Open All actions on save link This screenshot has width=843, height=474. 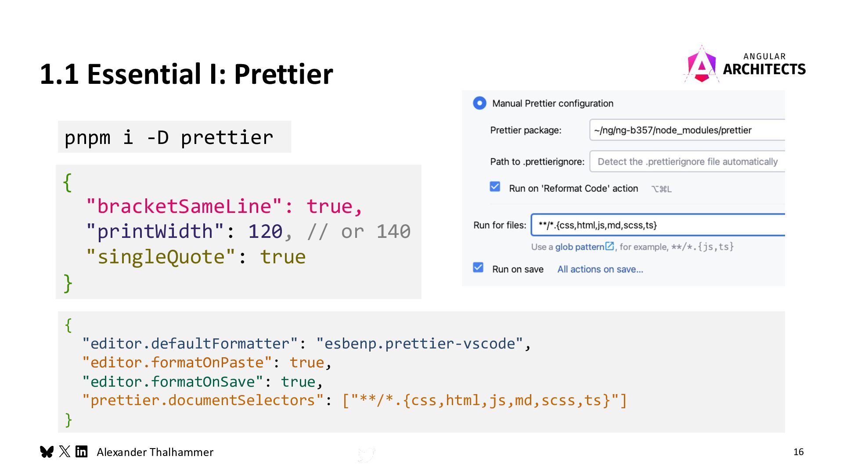pos(600,269)
